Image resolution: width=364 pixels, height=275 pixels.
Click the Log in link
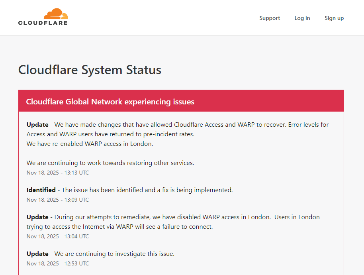coord(302,18)
